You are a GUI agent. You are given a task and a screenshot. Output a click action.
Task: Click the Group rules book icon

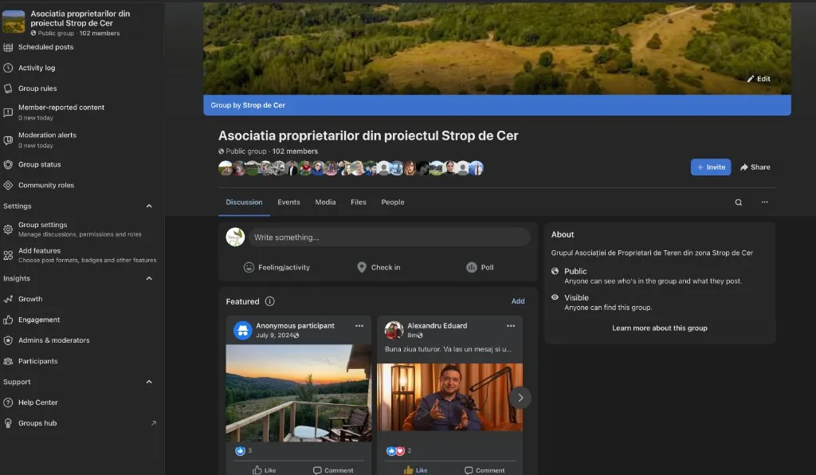click(8, 88)
